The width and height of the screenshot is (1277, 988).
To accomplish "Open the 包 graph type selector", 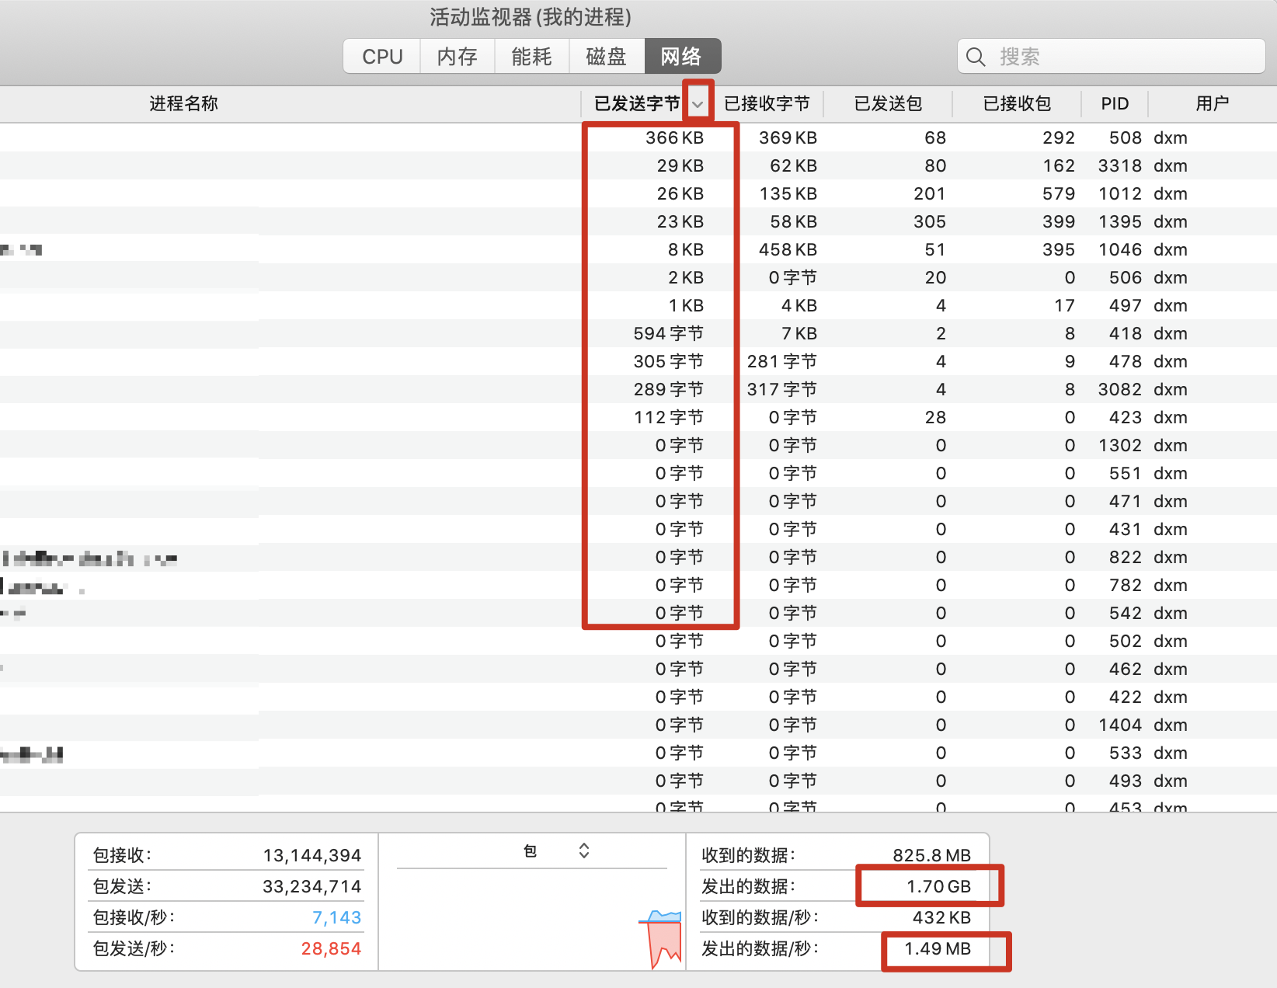I will pos(583,851).
